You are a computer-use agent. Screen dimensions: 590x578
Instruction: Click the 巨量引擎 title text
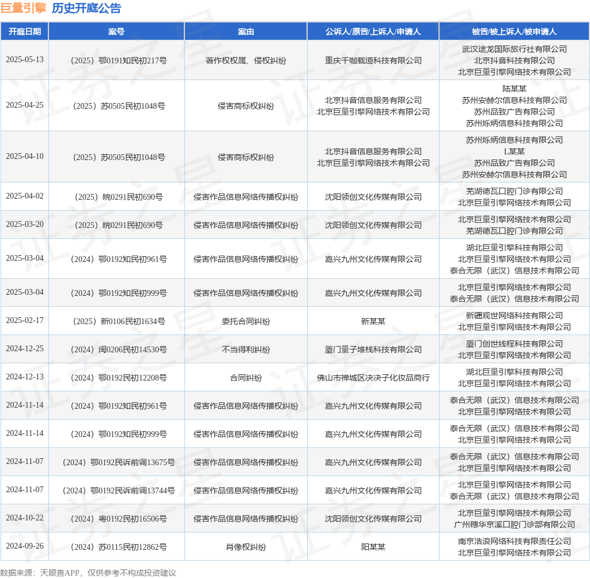tap(24, 8)
